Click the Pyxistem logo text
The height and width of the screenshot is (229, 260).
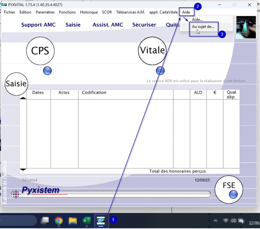[x=40, y=190]
